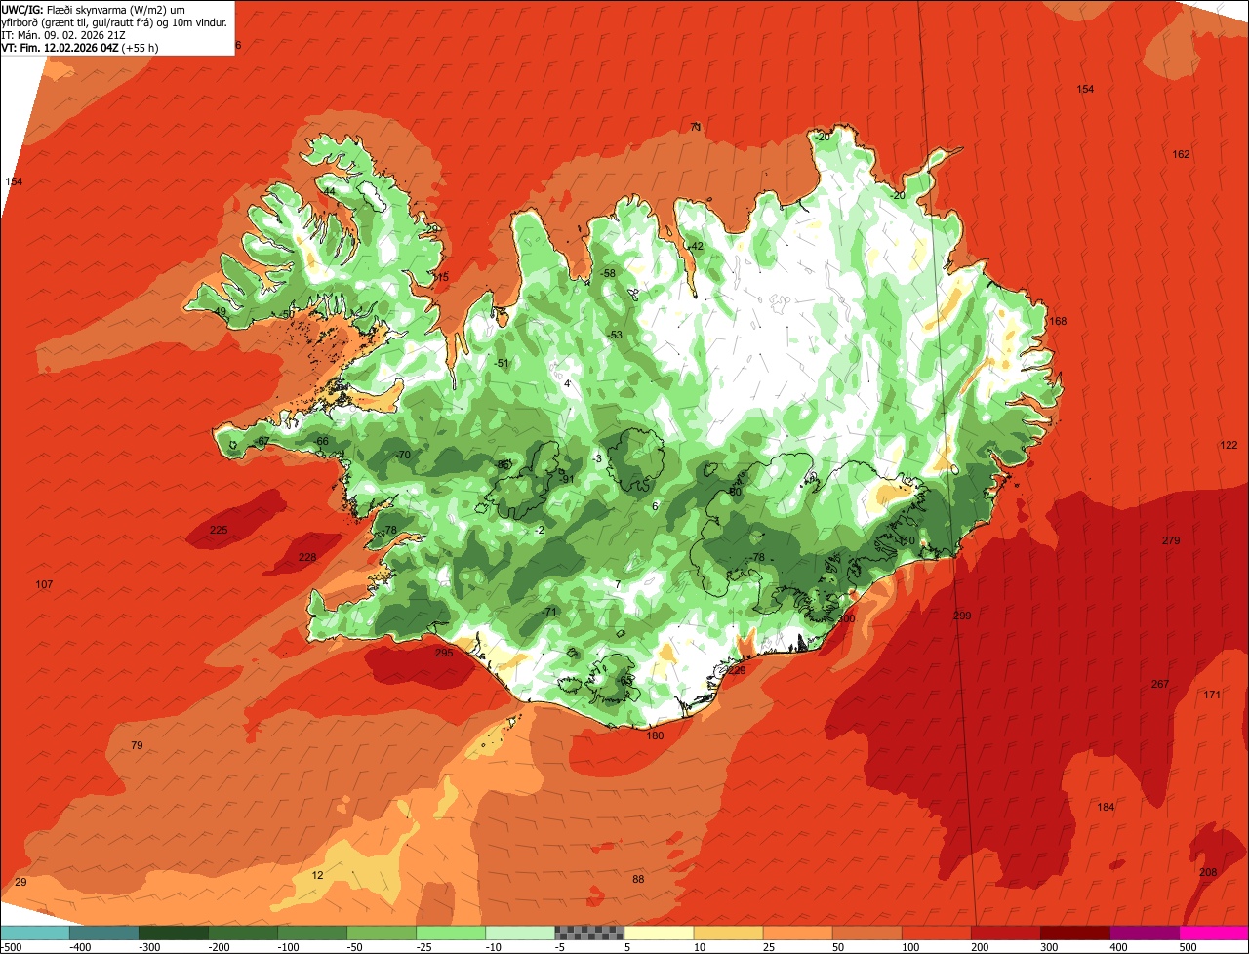Click the map value '171' near the right edge
1249x954 pixels.
pyautogui.click(x=1212, y=695)
